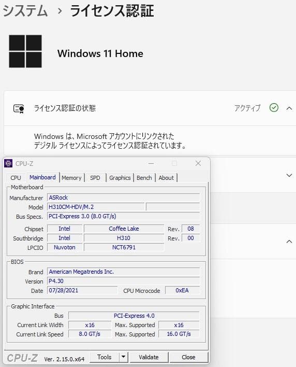The width and height of the screenshot is (296, 367).
Task: Click the BIOS Date value 07/28/2021
Action: (x=82, y=290)
